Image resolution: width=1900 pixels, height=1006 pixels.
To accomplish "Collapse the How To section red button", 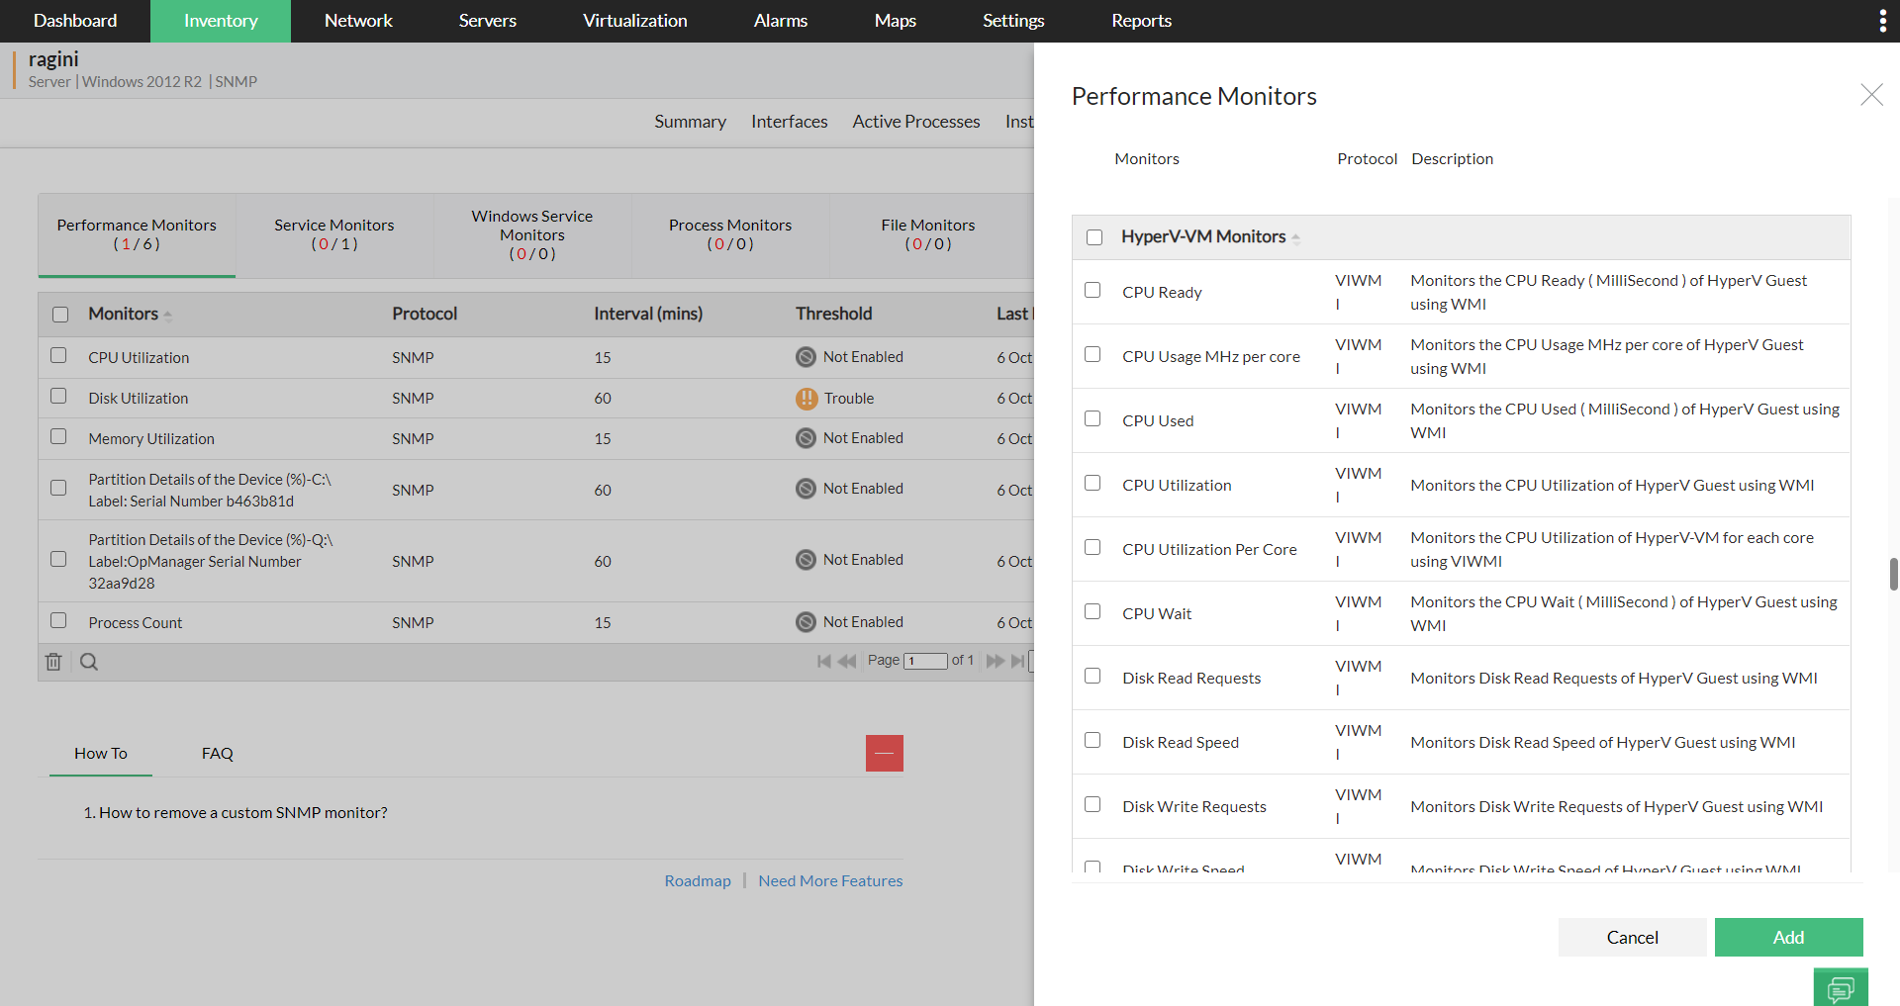I will point(884,754).
